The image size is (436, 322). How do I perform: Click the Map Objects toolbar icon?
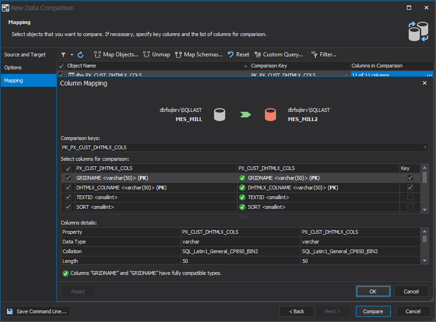[98, 55]
